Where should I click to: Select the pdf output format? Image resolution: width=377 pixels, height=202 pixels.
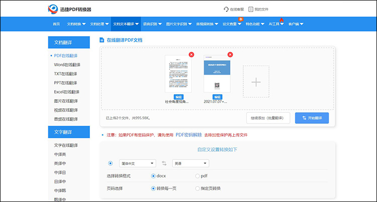coord(197,176)
